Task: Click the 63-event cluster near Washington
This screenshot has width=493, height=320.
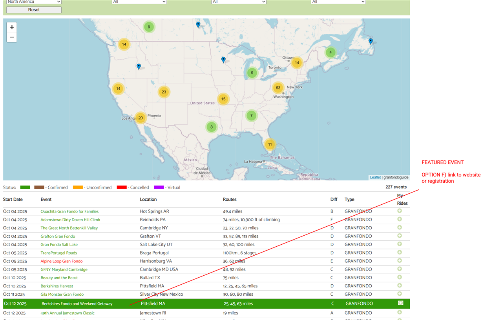Action: point(278,88)
